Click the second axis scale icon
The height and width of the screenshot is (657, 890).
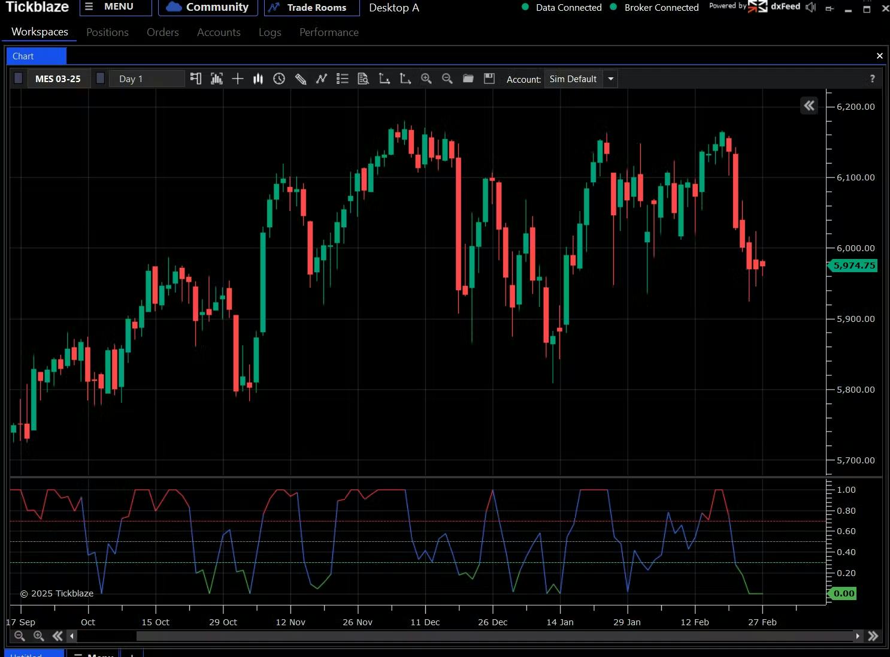[x=405, y=79]
